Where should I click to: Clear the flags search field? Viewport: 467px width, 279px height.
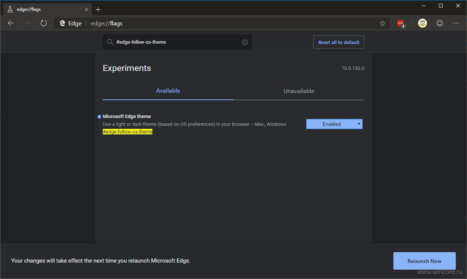pos(245,42)
